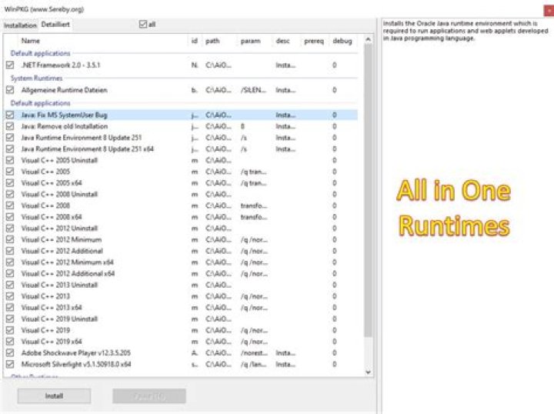Click the vertical scrollbar thumb
The height and width of the screenshot is (414, 554).
[x=368, y=191]
